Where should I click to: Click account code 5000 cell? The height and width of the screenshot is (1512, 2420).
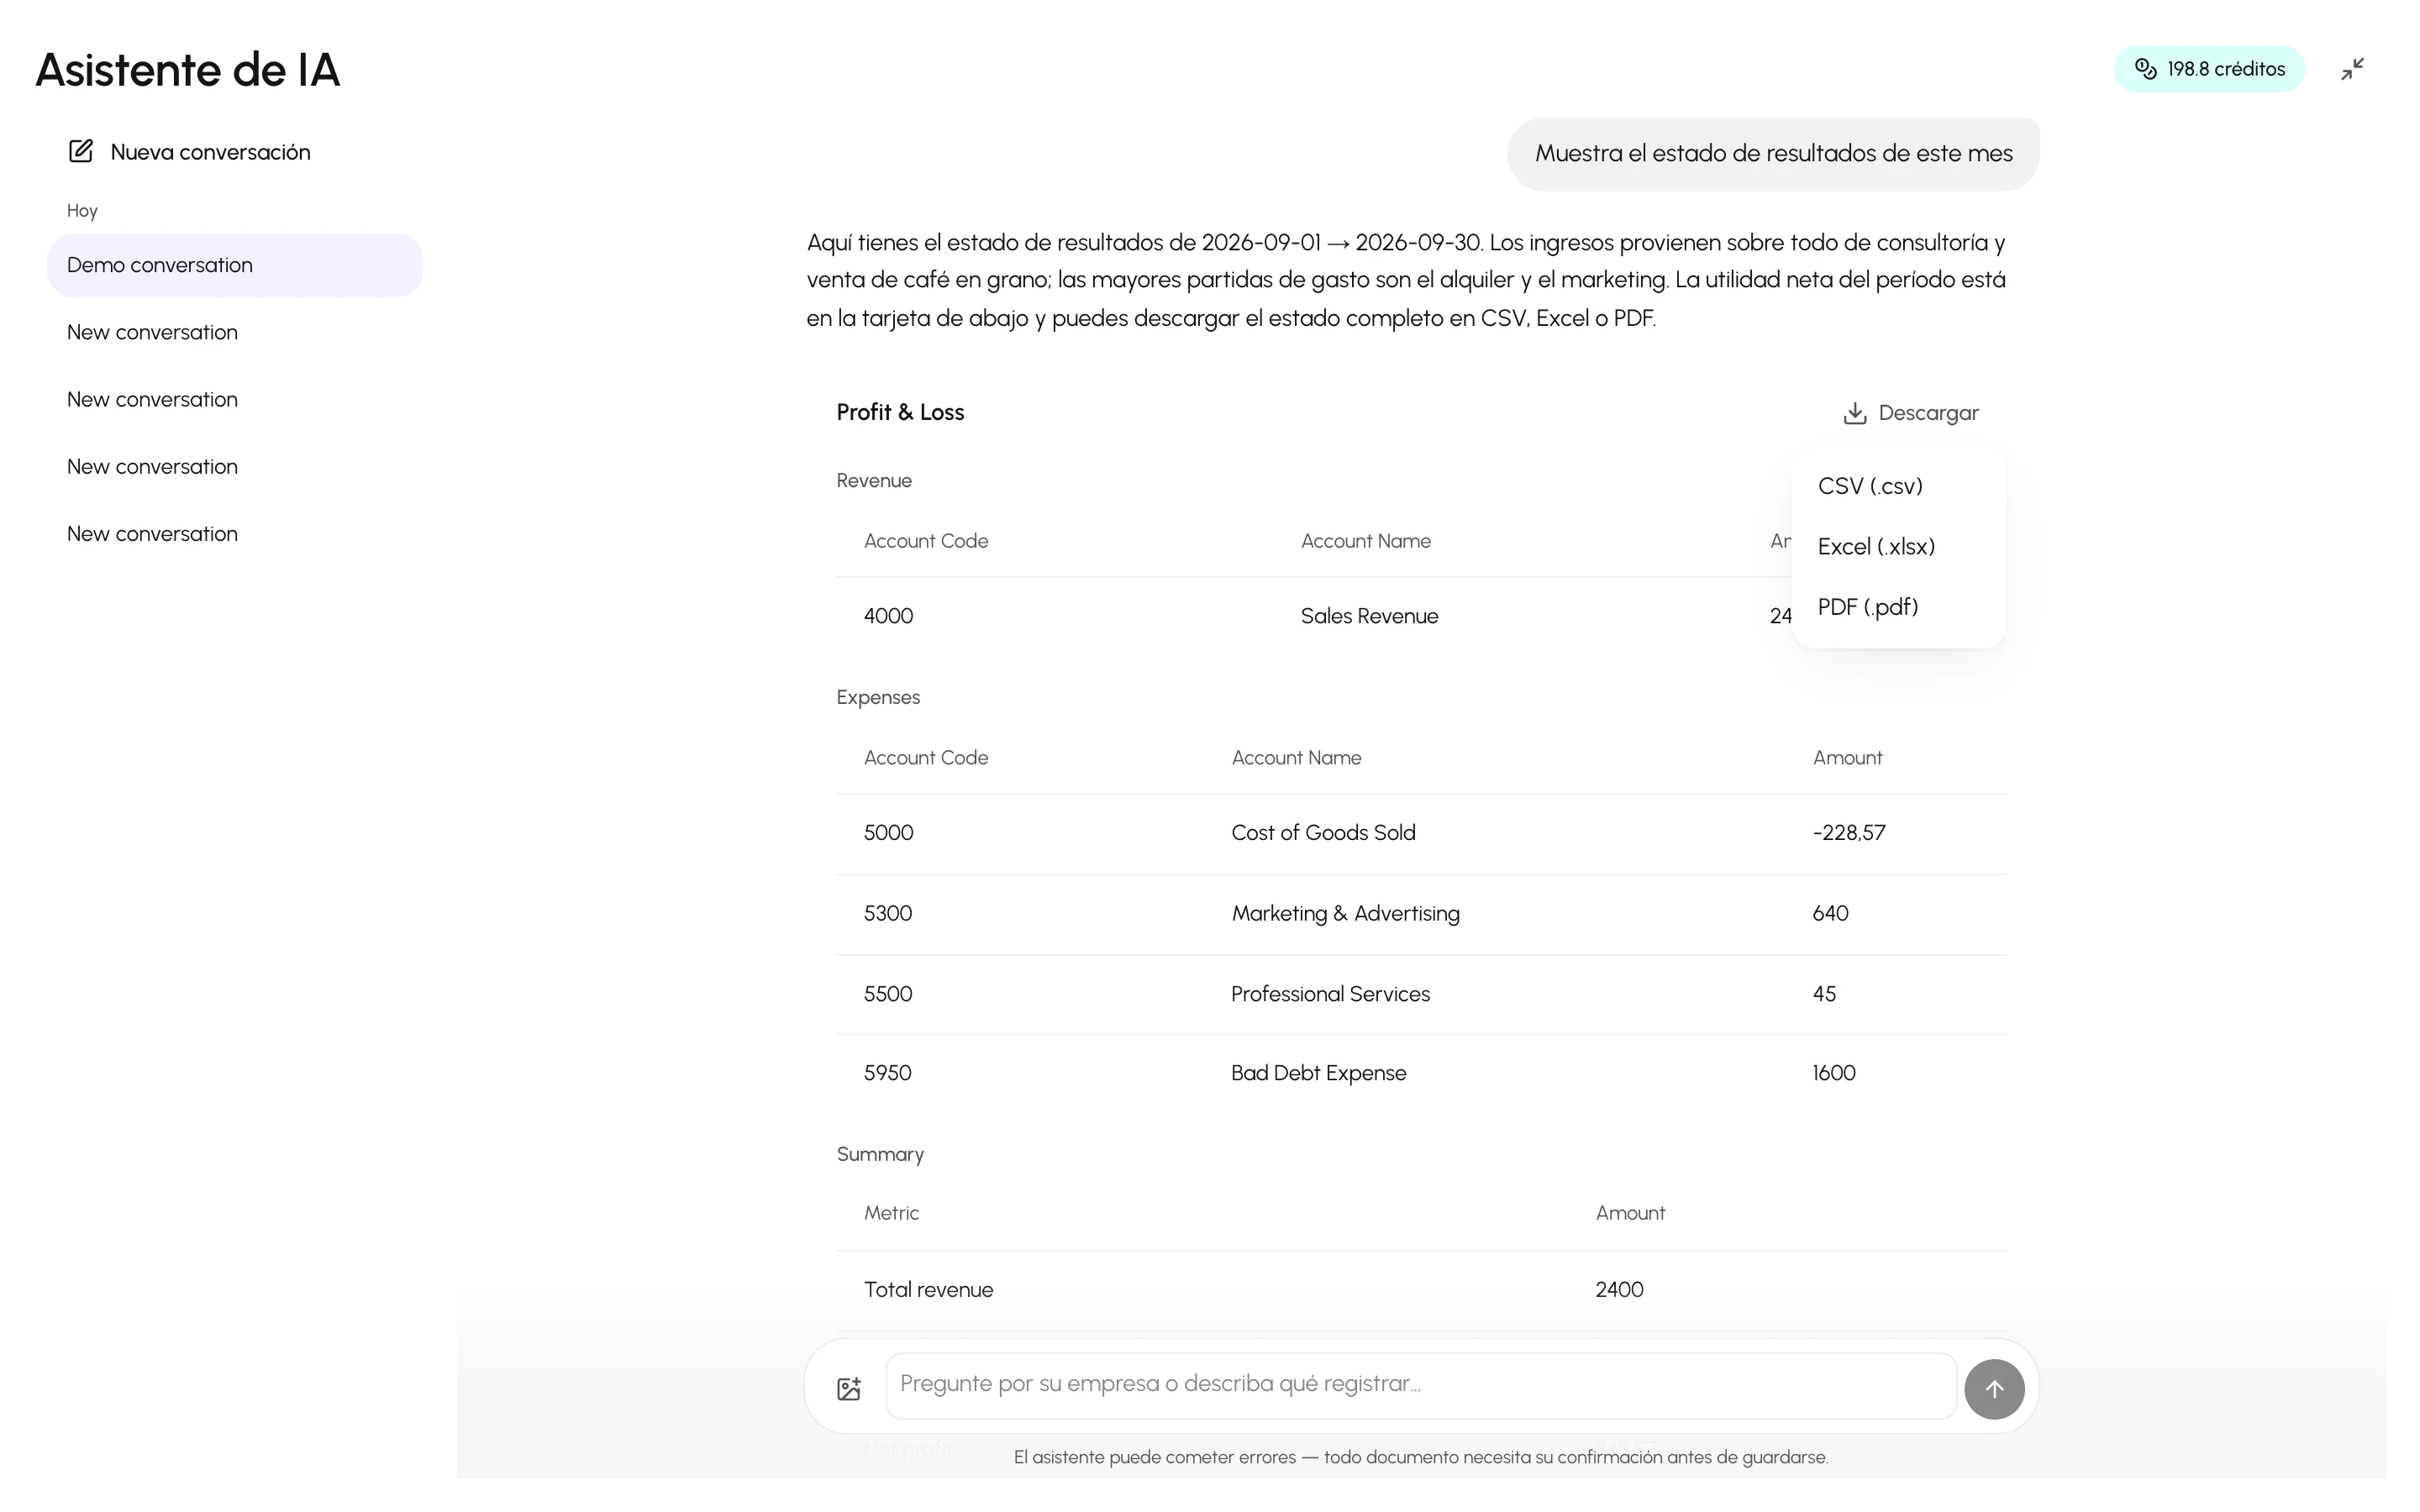point(888,833)
